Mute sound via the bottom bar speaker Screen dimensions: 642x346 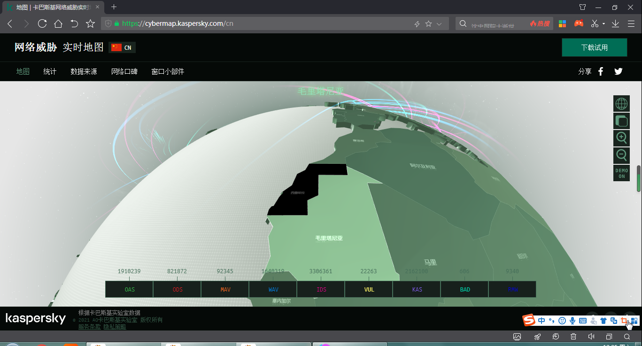point(591,337)
